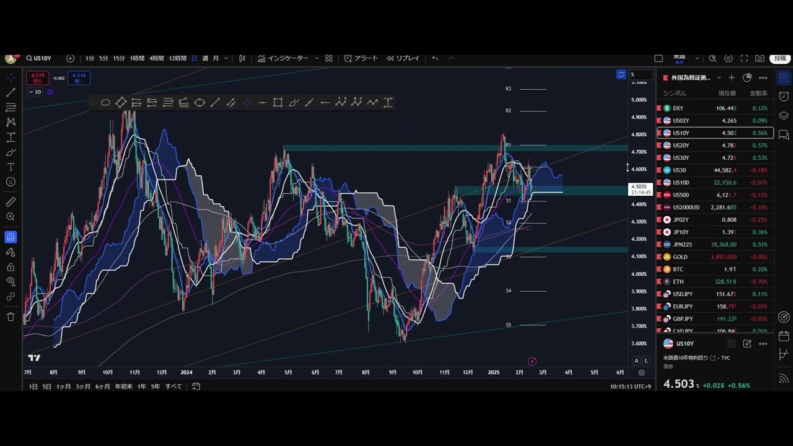Expand the timeframe interval dropdown
The width and height of the screenshot is (793, 446).
point(226,58)
